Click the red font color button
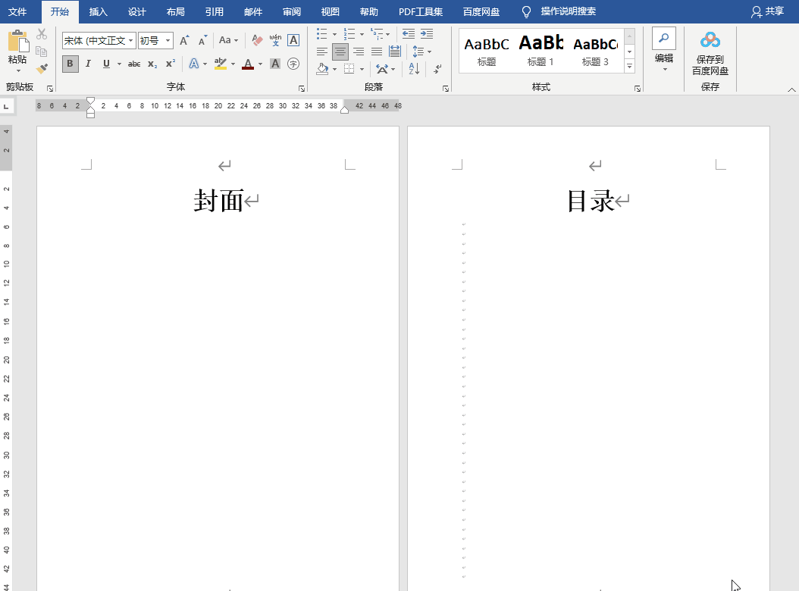Screen dimensions: 799x591 click(247, 64)
